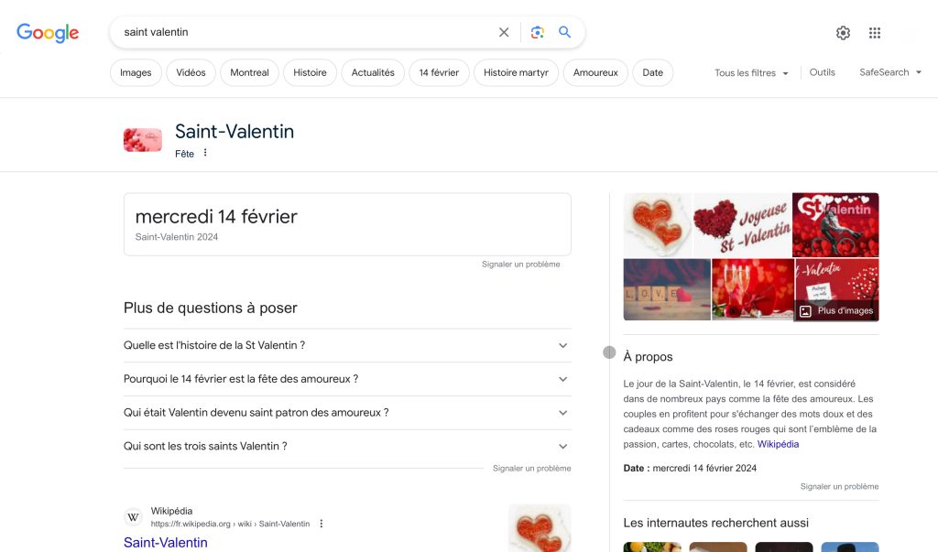Select the "Histoire martyr" filter chip

pyautogui.click(x=516, y=73)
